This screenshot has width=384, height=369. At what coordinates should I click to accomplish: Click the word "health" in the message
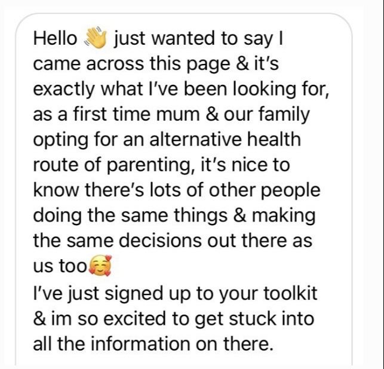(x=274, y=140)
